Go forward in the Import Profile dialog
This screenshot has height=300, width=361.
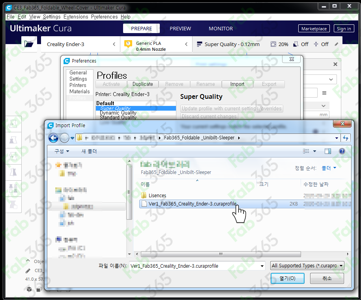64,138
